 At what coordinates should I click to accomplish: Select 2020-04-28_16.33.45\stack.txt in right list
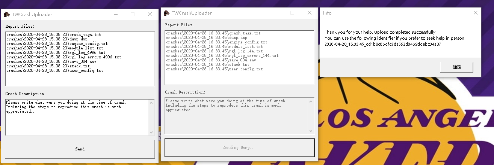coord(207,65)
